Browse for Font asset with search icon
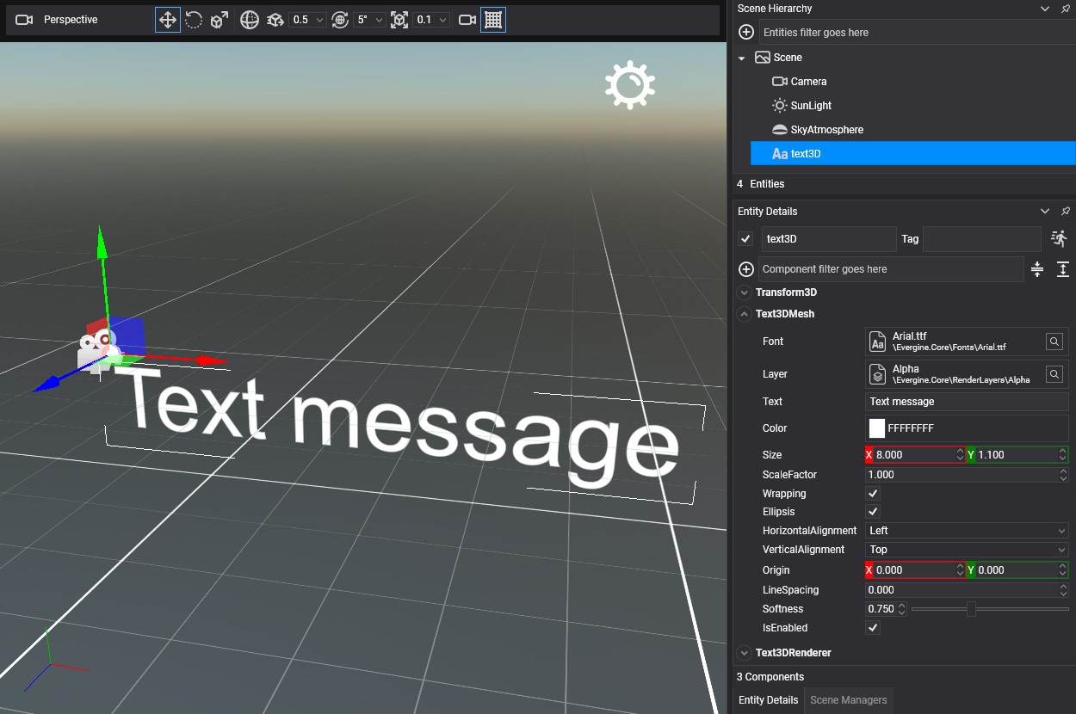This screenshot has height=714, width=1076. point(1054,342)
